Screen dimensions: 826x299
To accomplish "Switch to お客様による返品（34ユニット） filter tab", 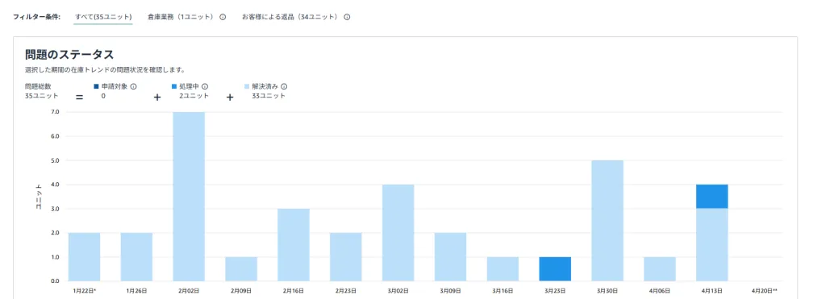I will pyautogui.click(x=290, y=17).
